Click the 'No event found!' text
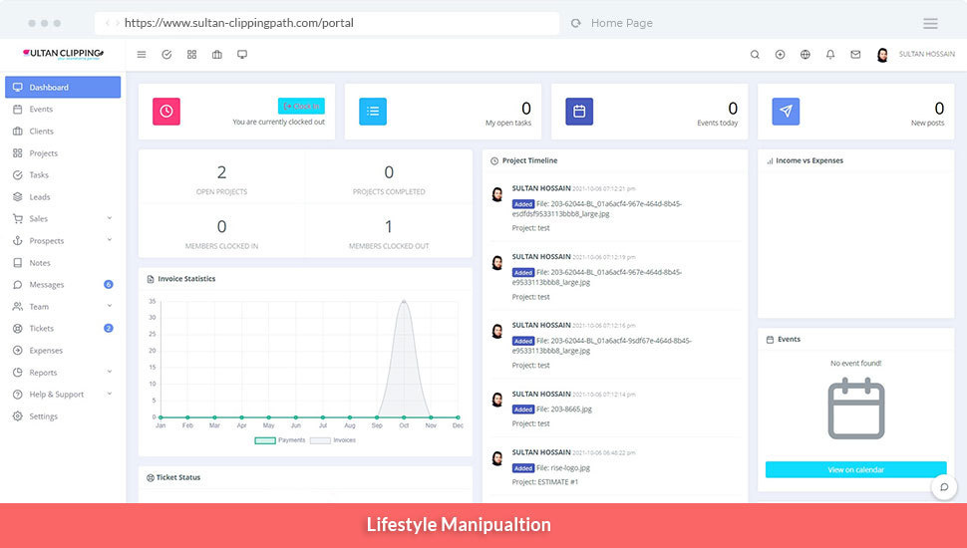The image size is (967, 548). [856, 363]
